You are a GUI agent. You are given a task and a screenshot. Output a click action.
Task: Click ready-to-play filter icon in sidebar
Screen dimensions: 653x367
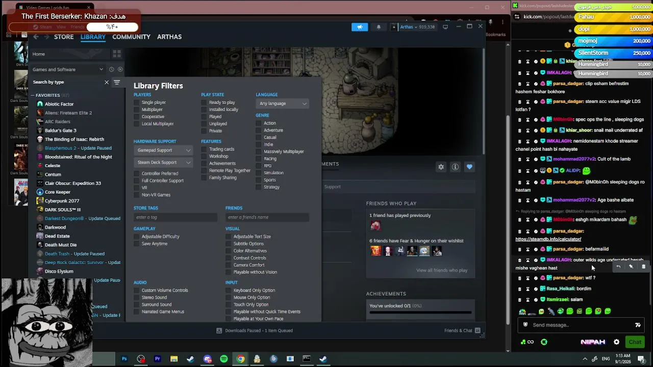click(x=120, y=69)
